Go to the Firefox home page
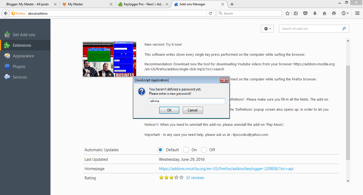 pos(324,13)
